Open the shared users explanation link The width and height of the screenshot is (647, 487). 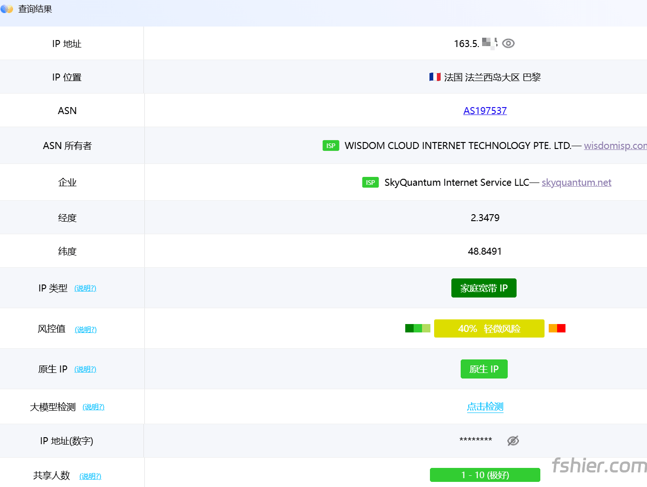click(90, 476)
